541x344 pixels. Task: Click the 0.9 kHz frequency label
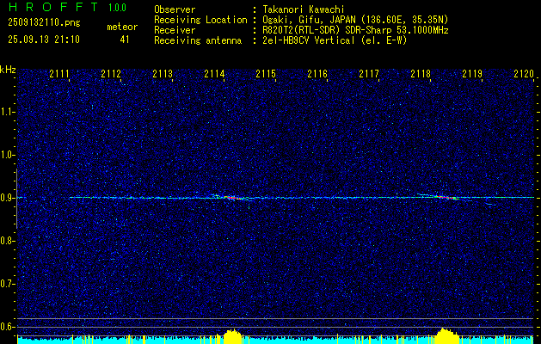tap(7, 198)
